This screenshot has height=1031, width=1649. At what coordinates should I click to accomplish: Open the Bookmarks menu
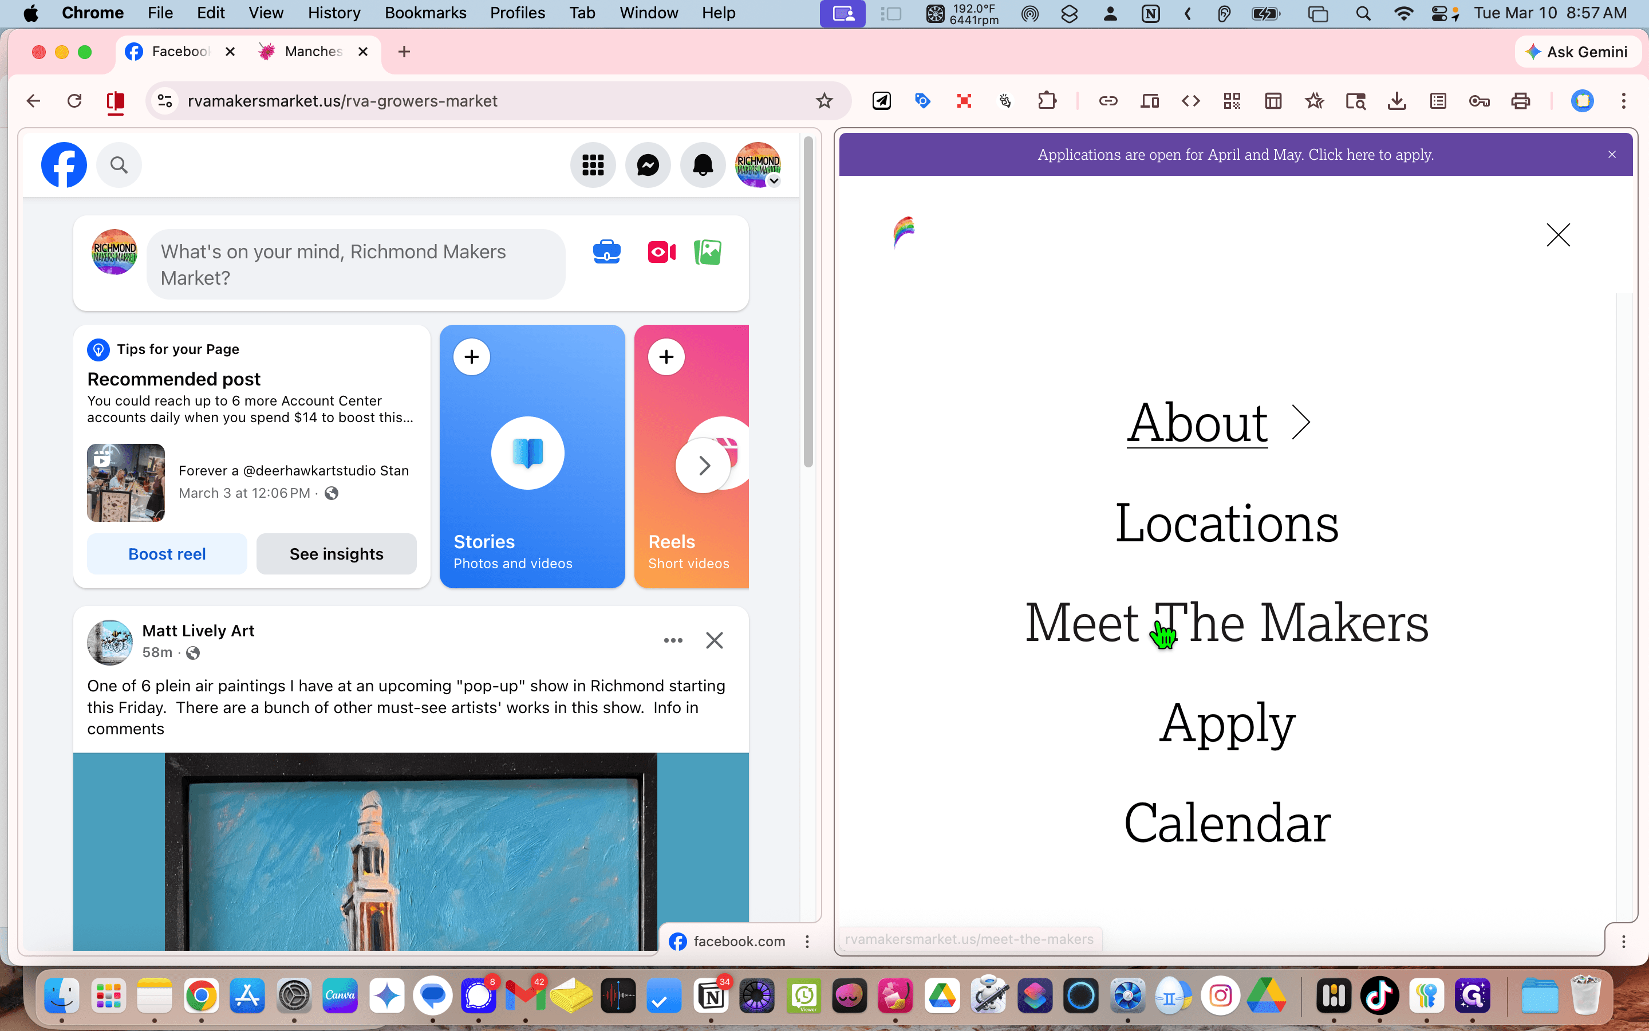pyautogui.click(x=425, y=13)
